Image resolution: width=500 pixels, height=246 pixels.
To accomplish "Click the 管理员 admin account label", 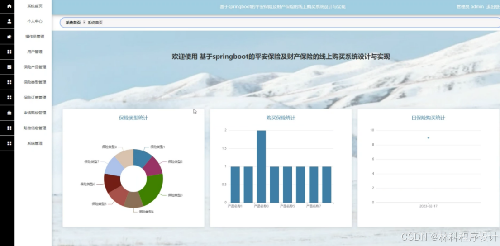I will pyautogui.click(x=470, y=7).
